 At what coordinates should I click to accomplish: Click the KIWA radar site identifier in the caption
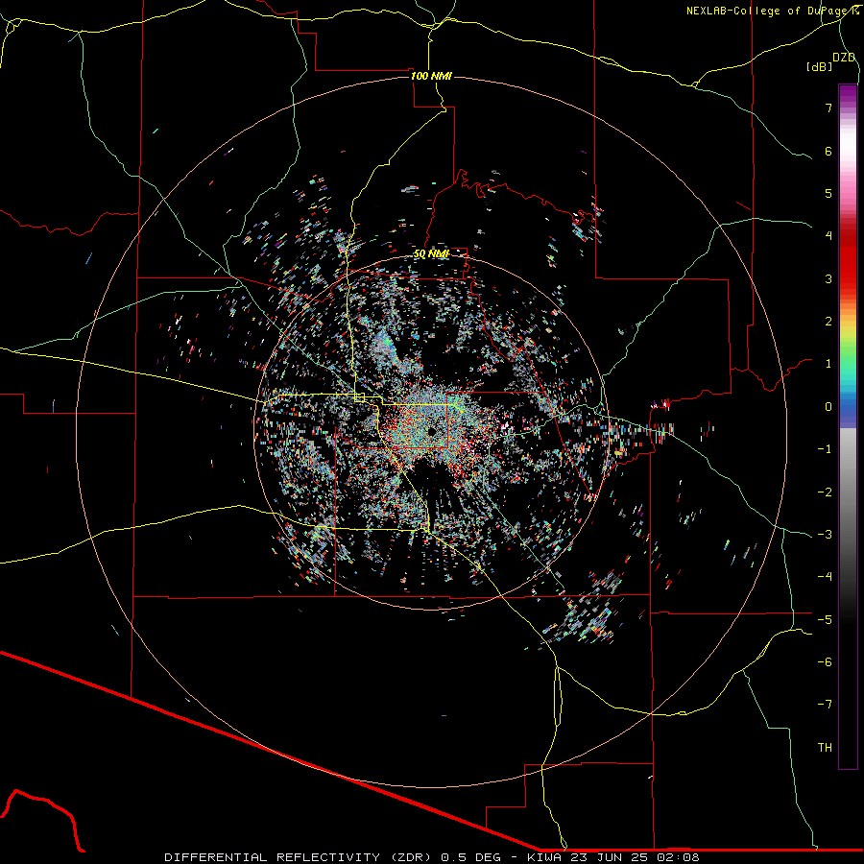click(x=543, y=857)
